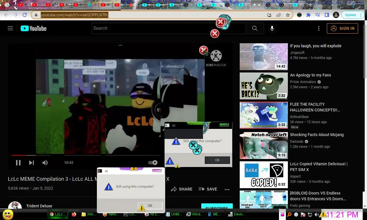
Task: Reload the YouTube page
Action: 25,15
